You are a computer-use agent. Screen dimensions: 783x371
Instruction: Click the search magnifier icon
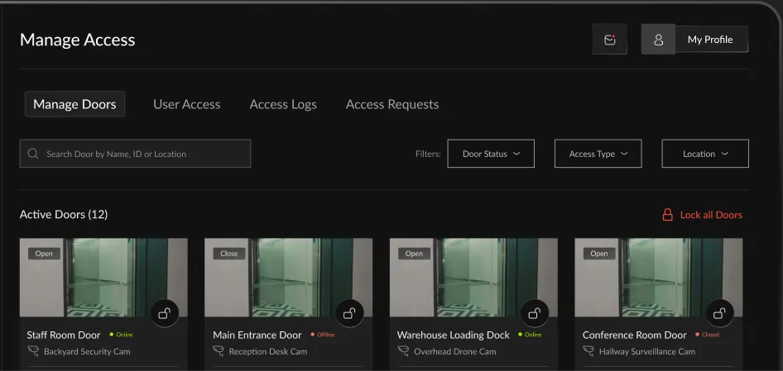pyautogui.click(x=33, y=154)
